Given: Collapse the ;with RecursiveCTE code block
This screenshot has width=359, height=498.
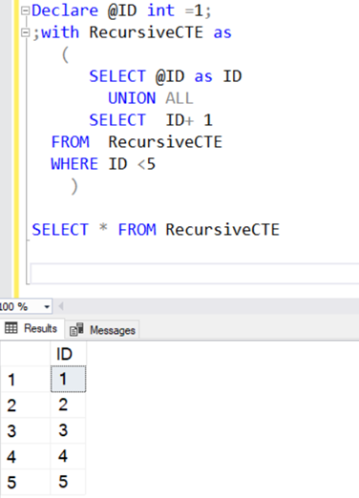Looking at the screenshot, I should pyautogui.click(x=25, y=32).
